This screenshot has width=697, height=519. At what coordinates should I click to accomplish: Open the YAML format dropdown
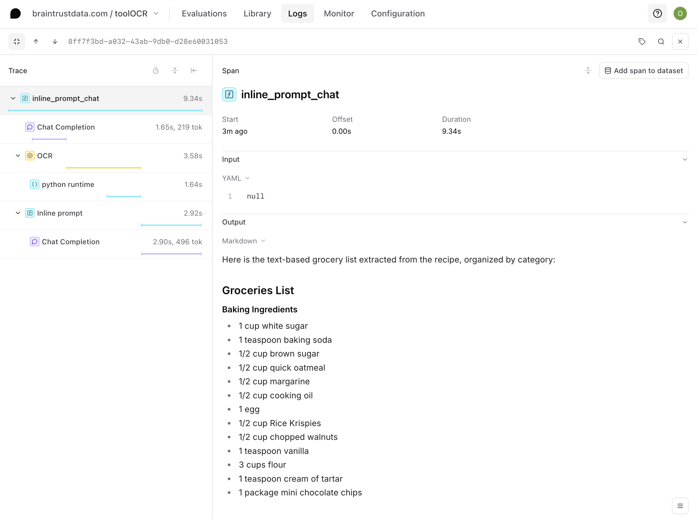pos(236,178)
